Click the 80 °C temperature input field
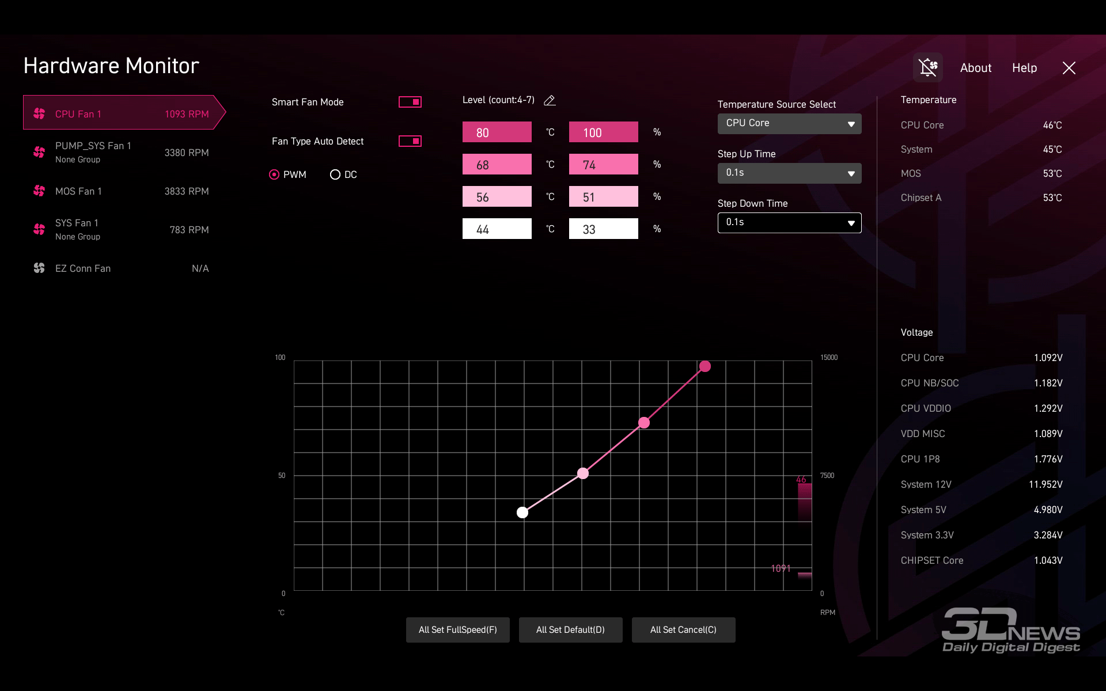 (x=497, y=132)
